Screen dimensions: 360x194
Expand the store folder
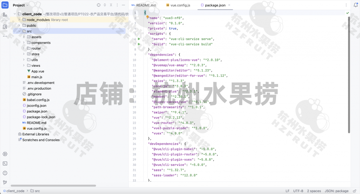[x=24, y=54]
